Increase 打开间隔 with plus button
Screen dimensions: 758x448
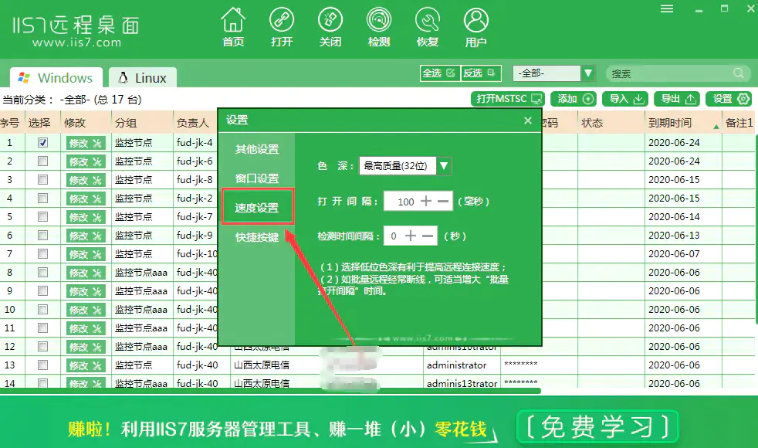point(426,202)
